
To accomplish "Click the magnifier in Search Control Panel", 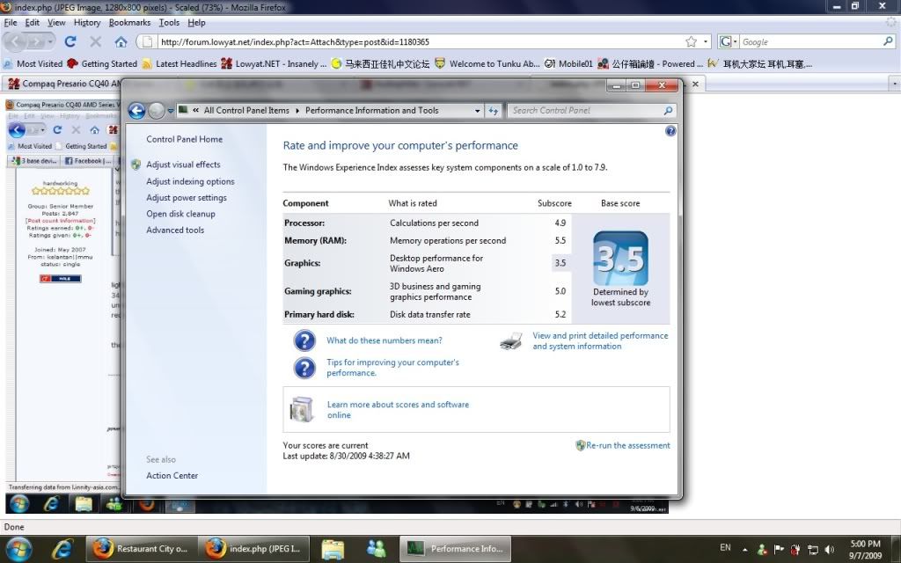I will coord(668,110).
